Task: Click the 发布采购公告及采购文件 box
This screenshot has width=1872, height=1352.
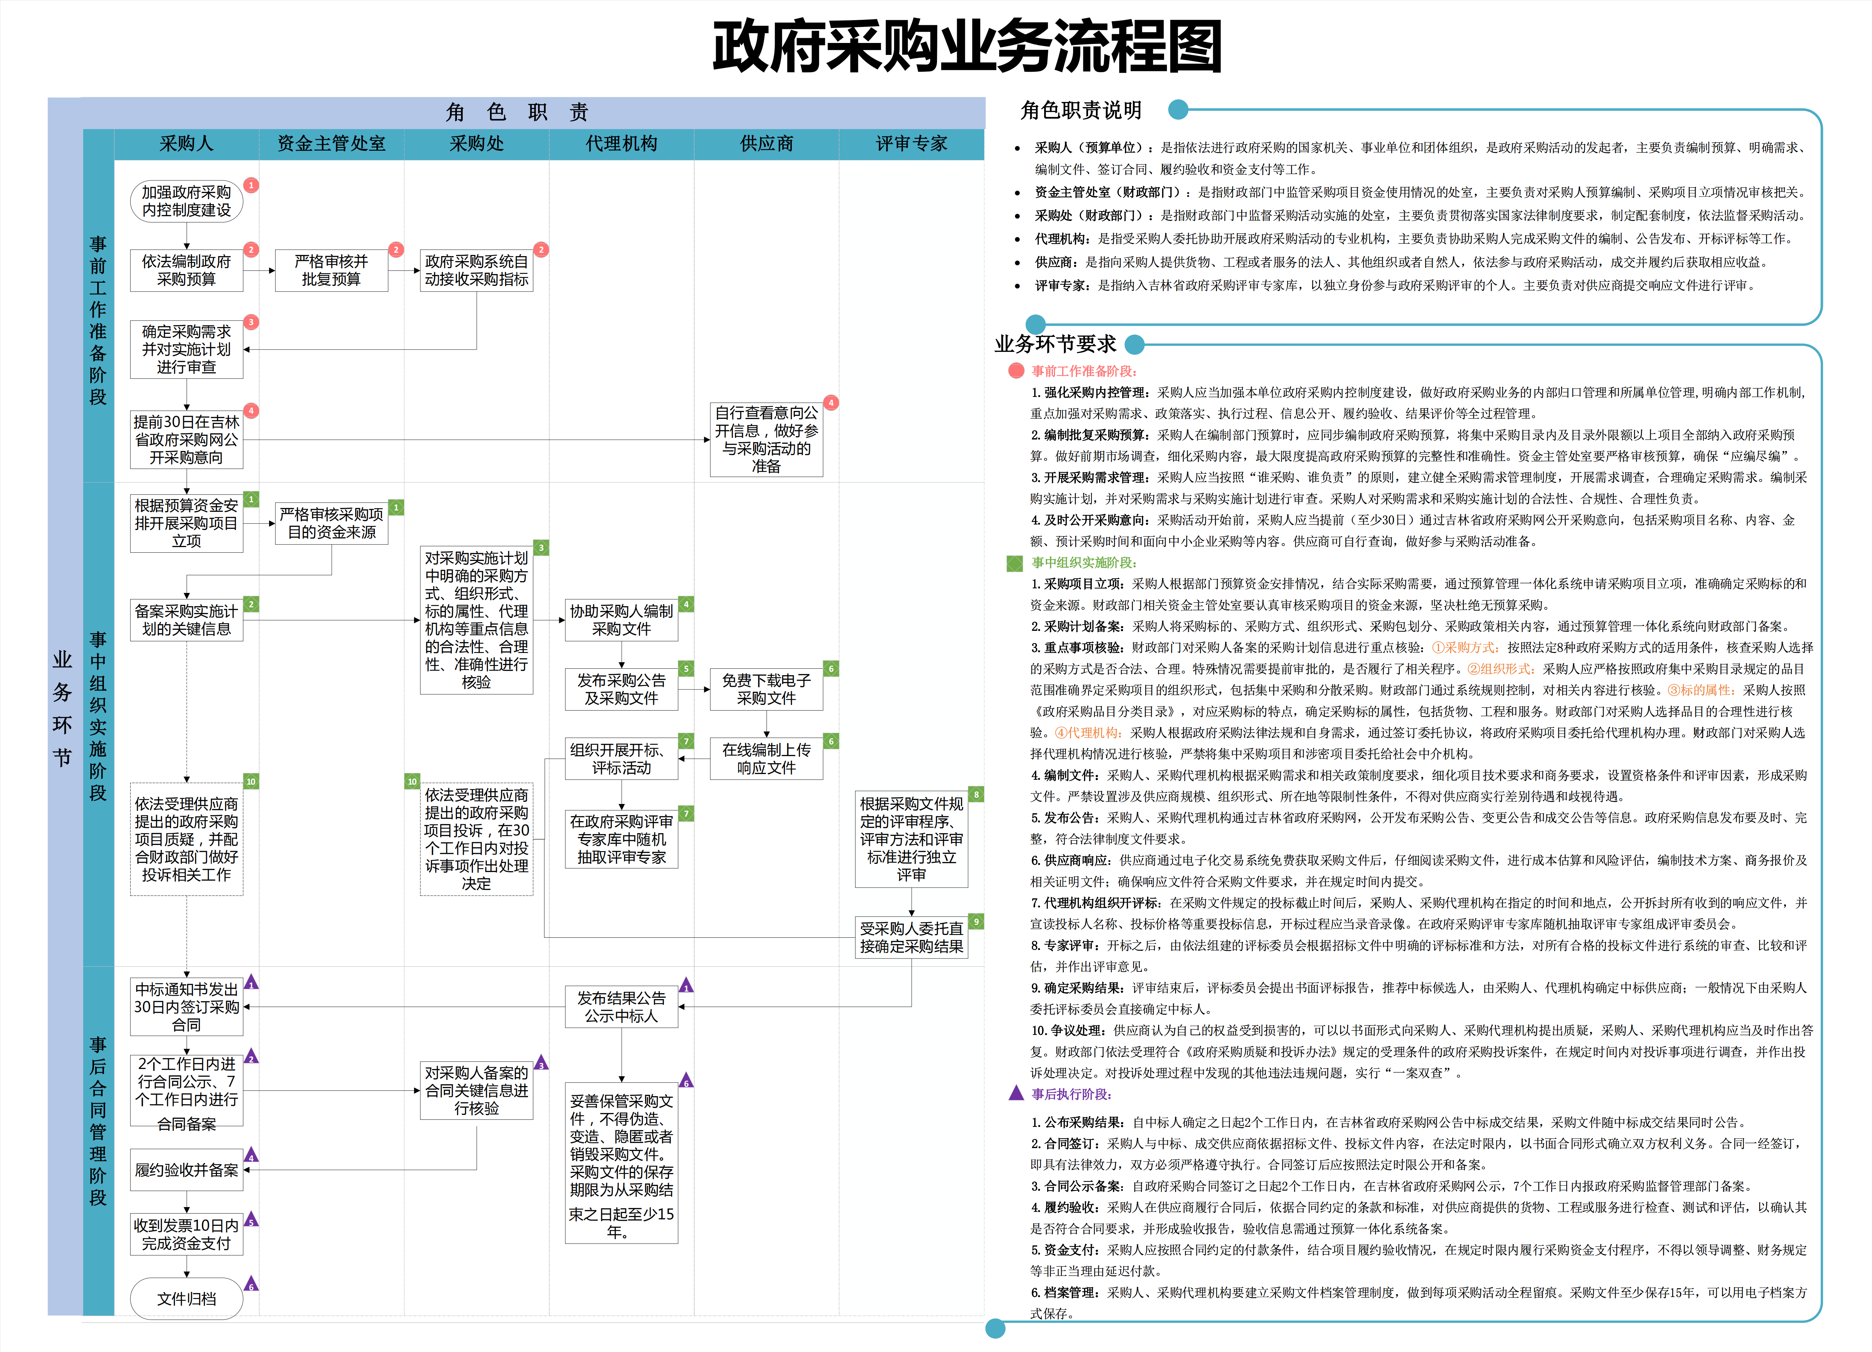Action: pos(622,689)
